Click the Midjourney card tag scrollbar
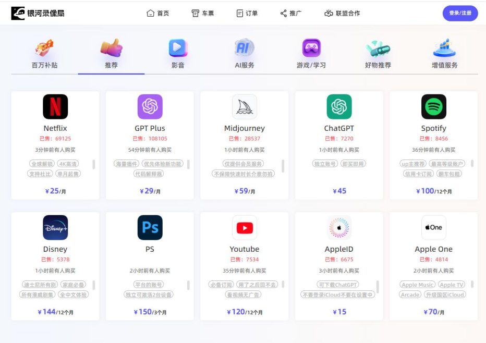This screenshot has width=486, height=343. [x=283, y=166]
